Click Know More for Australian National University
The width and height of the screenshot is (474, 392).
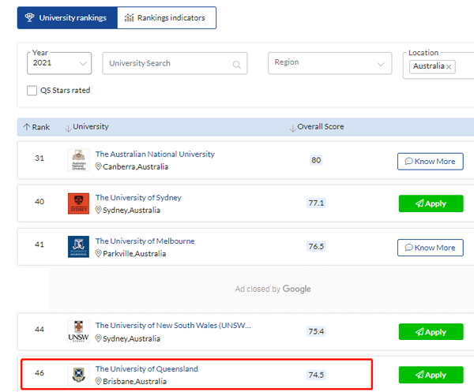431,162
